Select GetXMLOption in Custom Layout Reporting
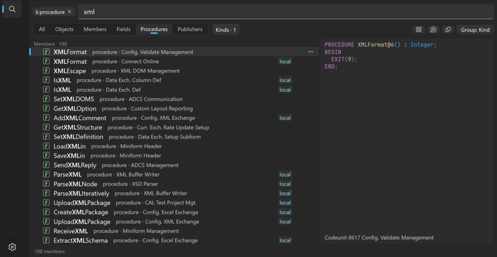 [175, 109]
